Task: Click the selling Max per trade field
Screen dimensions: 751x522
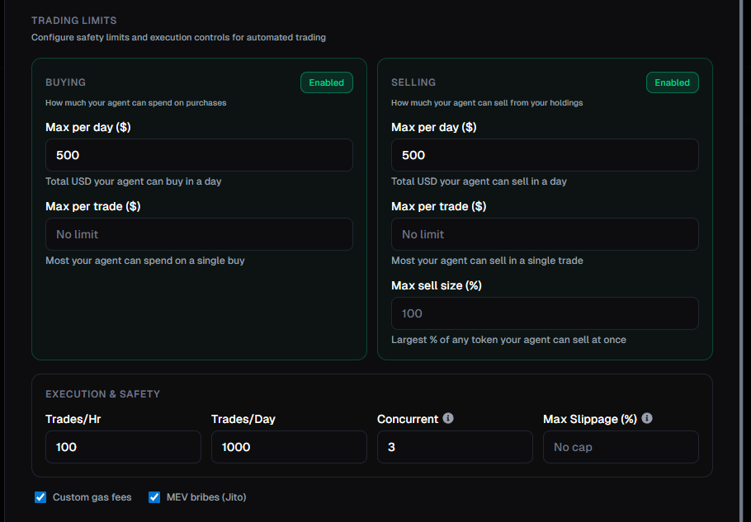Action: pyautogui.click(x=545, y=234)
